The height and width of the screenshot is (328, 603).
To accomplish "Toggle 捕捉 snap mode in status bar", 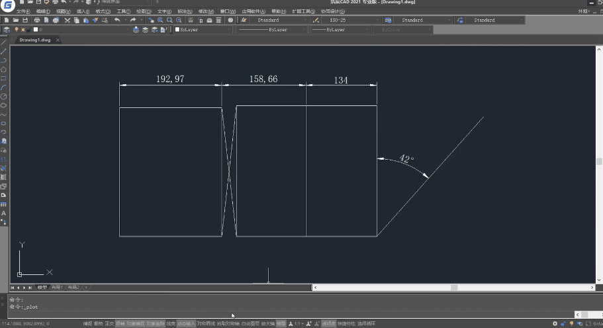I will point(87,324).
